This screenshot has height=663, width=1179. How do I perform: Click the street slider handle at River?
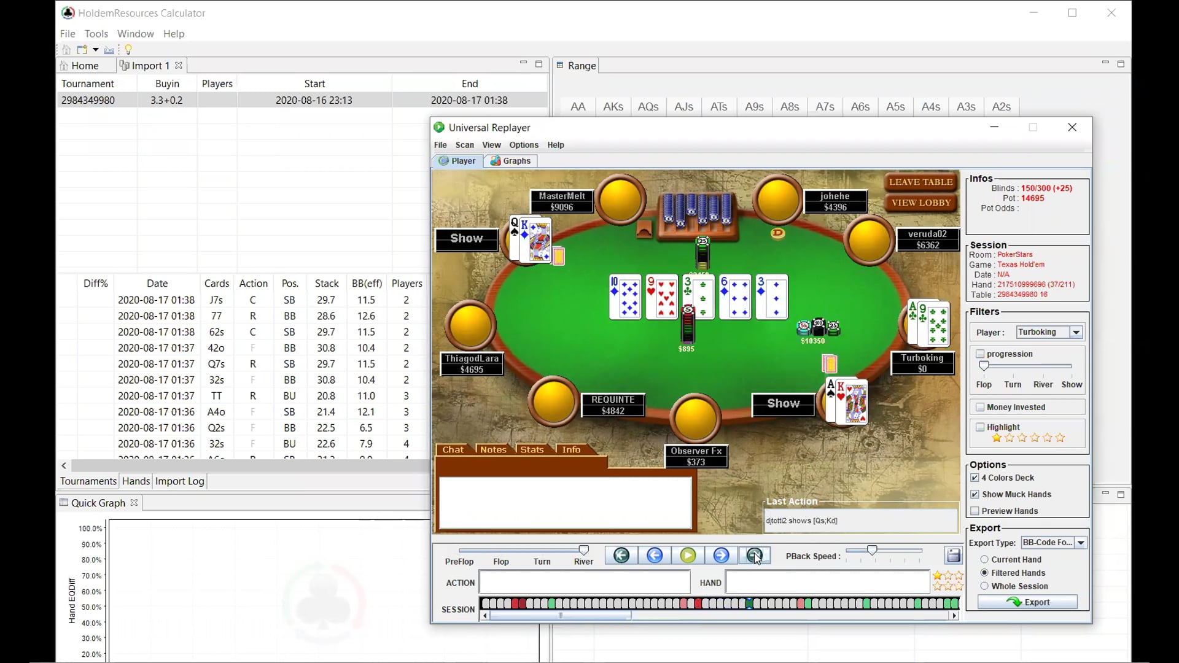point(583,549)
